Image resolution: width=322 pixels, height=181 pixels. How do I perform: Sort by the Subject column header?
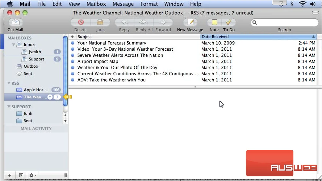(x=138, y=37)
